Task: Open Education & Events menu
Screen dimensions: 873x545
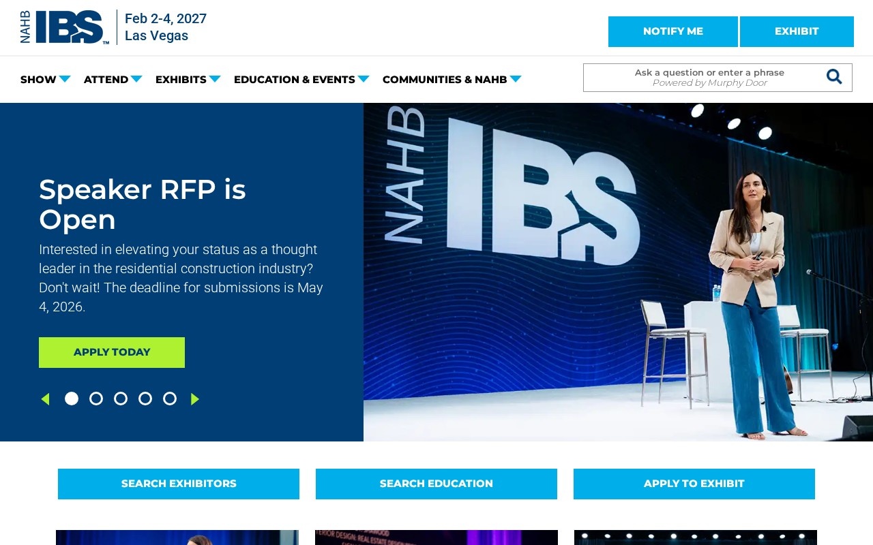Action: pyautogui.click(x=301, y=80)
